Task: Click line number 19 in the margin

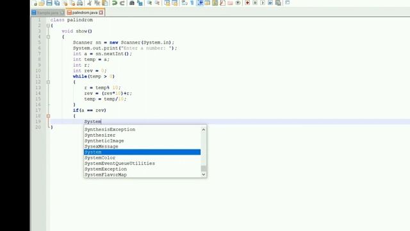Action: 38,121
